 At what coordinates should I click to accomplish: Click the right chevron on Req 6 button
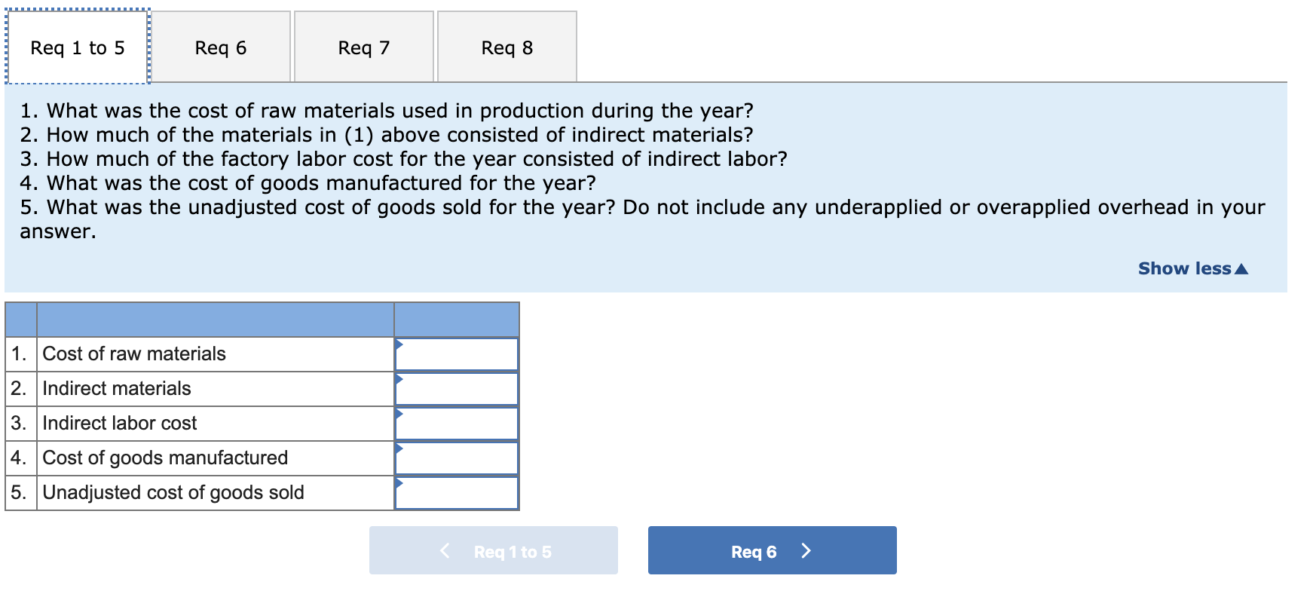pos(806,550)
